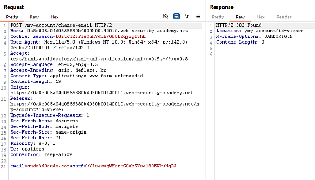
Task: Click the Upgrade-Insecure-Requests header
Action: coord(50,115)
